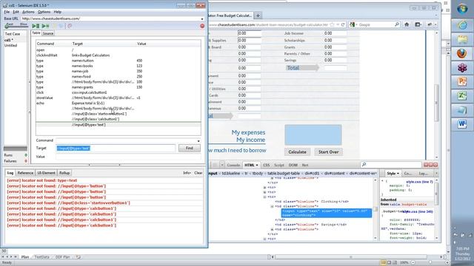
Task: Click the Job Income amount field
Action: point(335,33)
